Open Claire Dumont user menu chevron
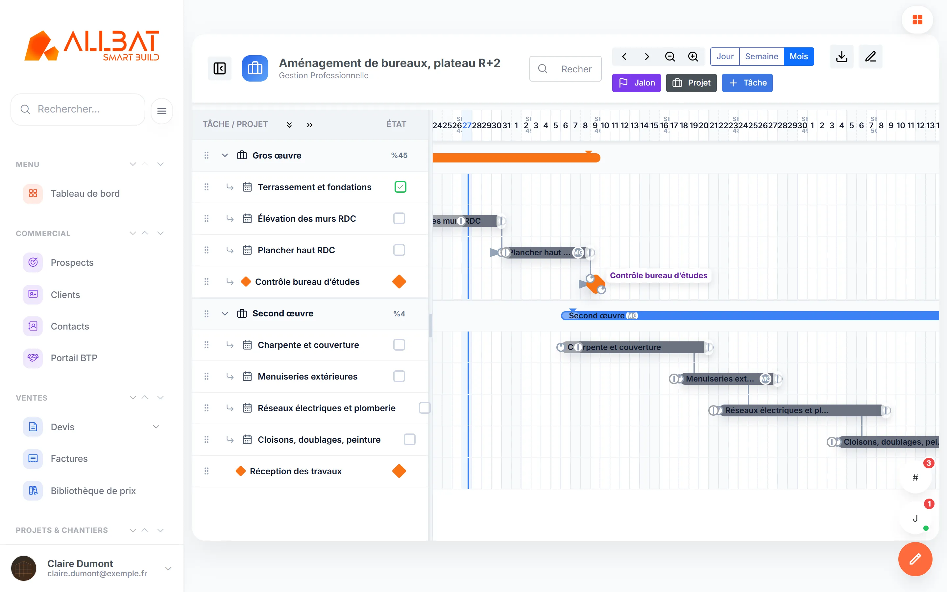Screen dimensions: 947x592 (168, 569)
